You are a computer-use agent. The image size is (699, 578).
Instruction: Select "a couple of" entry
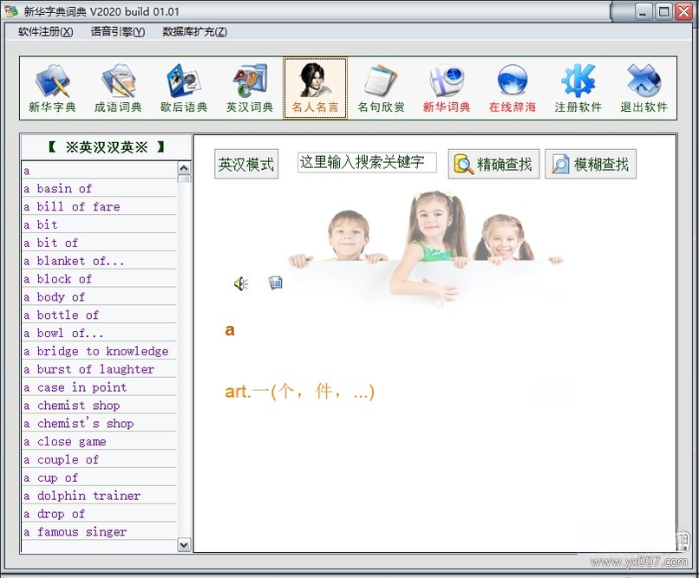100,459
